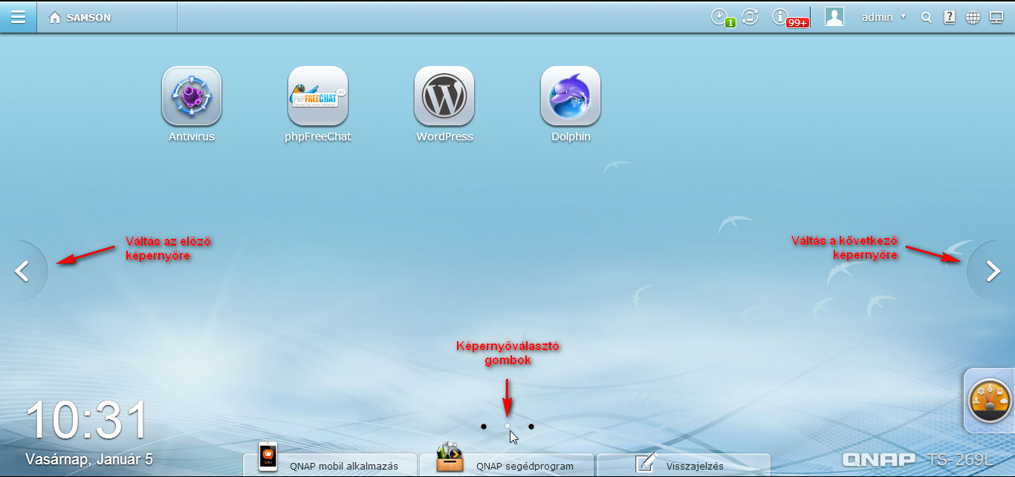Switch to the next screen with the right arrow
This screenshot has width=1015, height=477.
993,272
